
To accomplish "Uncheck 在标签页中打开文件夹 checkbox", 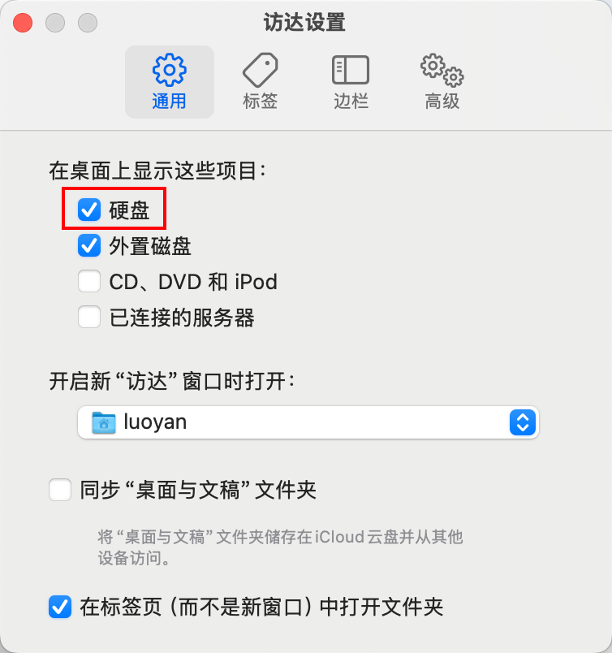I will 60,607.
